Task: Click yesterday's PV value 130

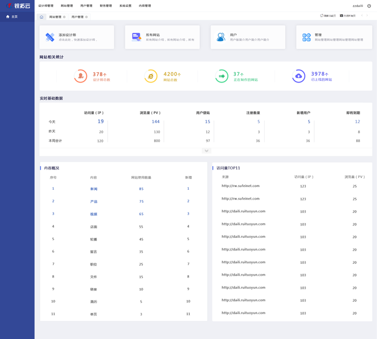Action: click(x=157, y=132)
